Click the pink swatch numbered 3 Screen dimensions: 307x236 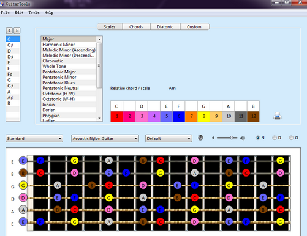[142, 116]
